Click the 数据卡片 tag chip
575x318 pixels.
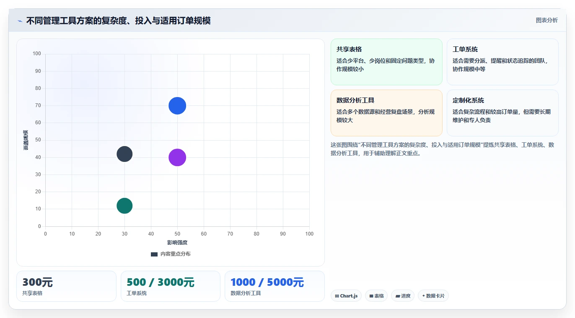[433, 296]
